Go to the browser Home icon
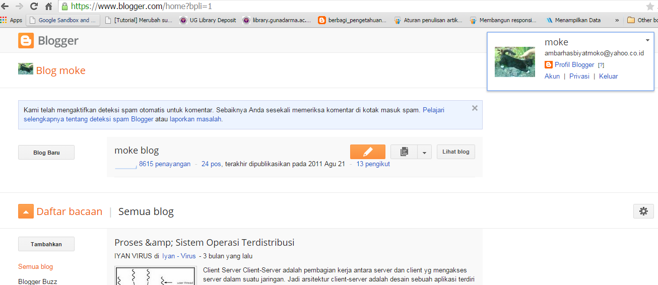This screenshot has width=658, height=285. (48, 7)
